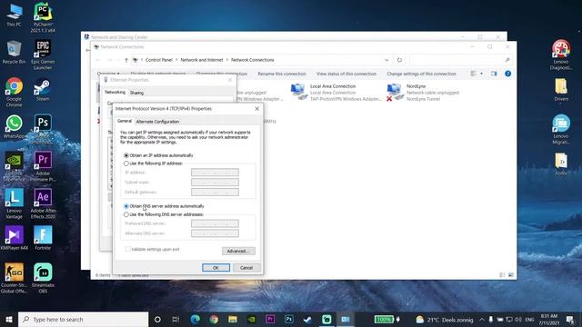Open the Steam desktop shortcut
The image size is (582, 327).
pos(43,90)
